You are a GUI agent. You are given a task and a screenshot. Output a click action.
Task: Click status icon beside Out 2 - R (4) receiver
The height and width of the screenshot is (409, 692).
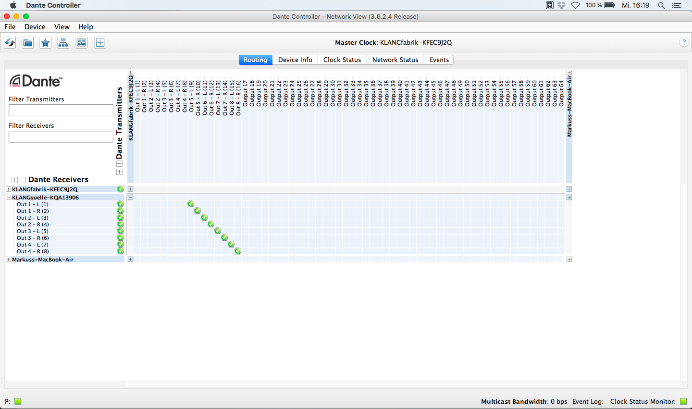click(121, 224)
